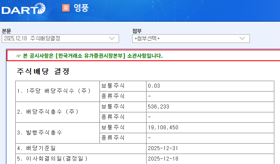Click the 영풍 company name

[x=81, y=8]
